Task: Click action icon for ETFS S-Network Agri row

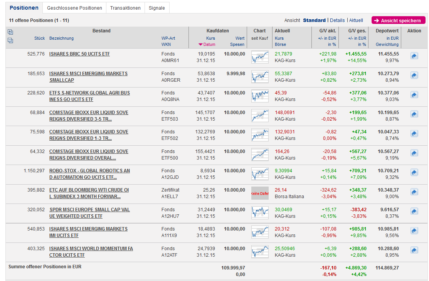Action: coord(414,95)
